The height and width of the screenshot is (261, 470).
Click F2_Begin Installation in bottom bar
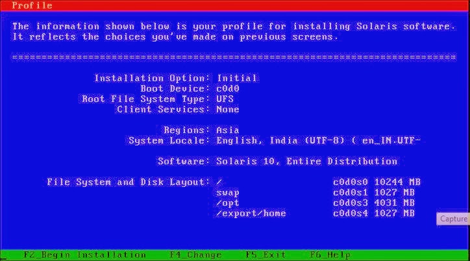[84, 255]
